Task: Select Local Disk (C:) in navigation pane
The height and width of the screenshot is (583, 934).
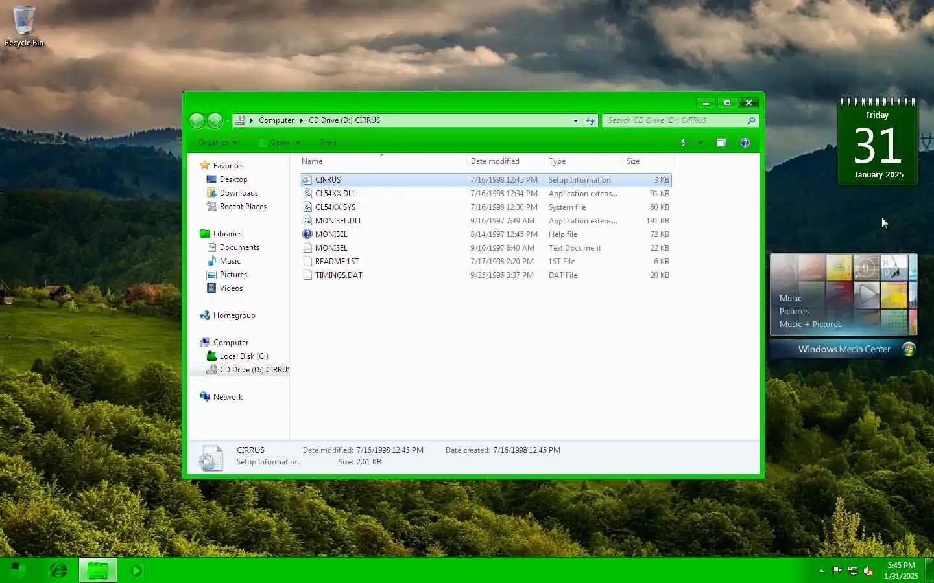Action: (244, 356)
